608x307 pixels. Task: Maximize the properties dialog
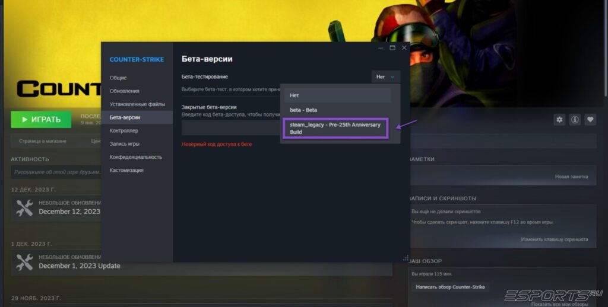click(392, 47)
